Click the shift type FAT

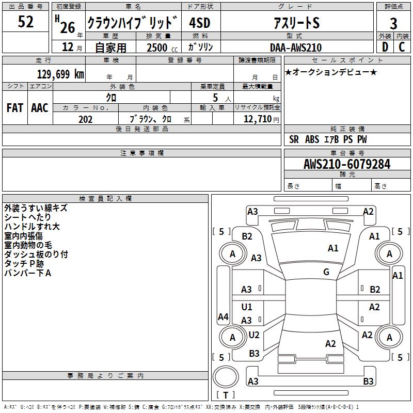(x=15, y=108)
